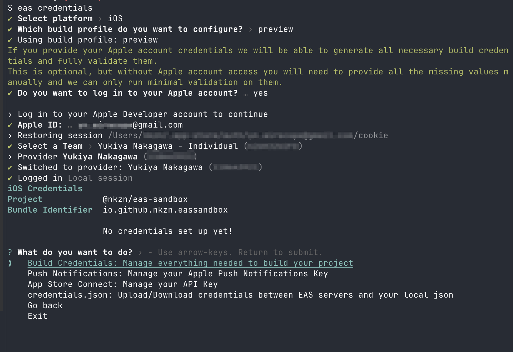Click the checkmark beside Apple ID

click(10, 125)
